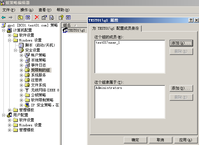The height and width of the screenshot is (145, 199).
Task: Click the dialog title bar ? help button
Action: 191,20
